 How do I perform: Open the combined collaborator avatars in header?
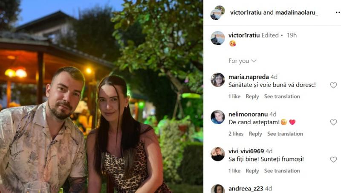tap(218, 13)
